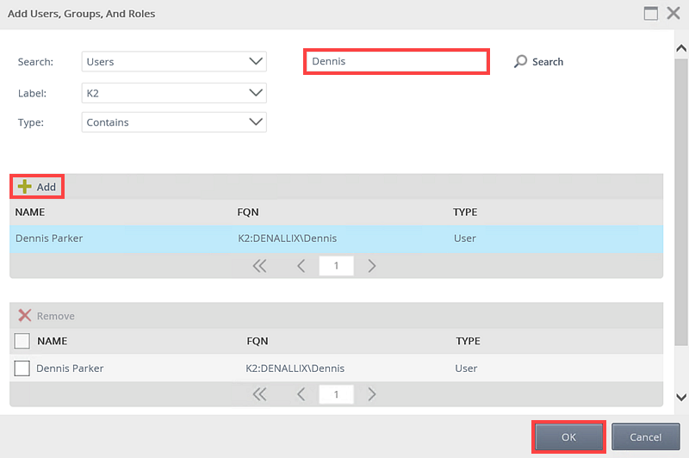
Task: Go to previous page in selected users list
Action: pyautogui.click(x=301, y=394)
